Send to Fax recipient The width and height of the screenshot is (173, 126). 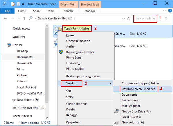[x=130, y=100]
